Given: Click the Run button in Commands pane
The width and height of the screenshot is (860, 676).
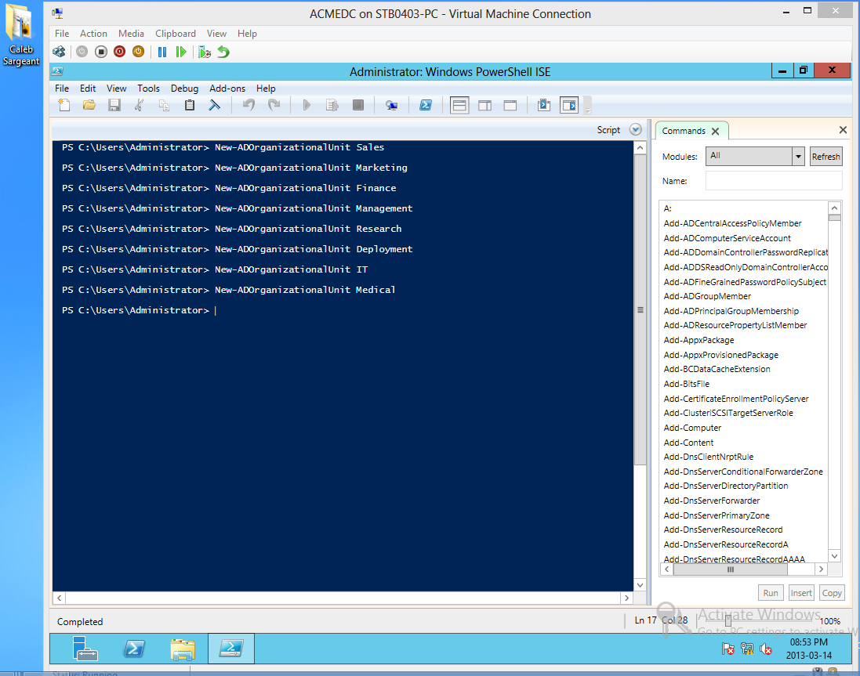Looking at the screenshot, I should point(770,593).
